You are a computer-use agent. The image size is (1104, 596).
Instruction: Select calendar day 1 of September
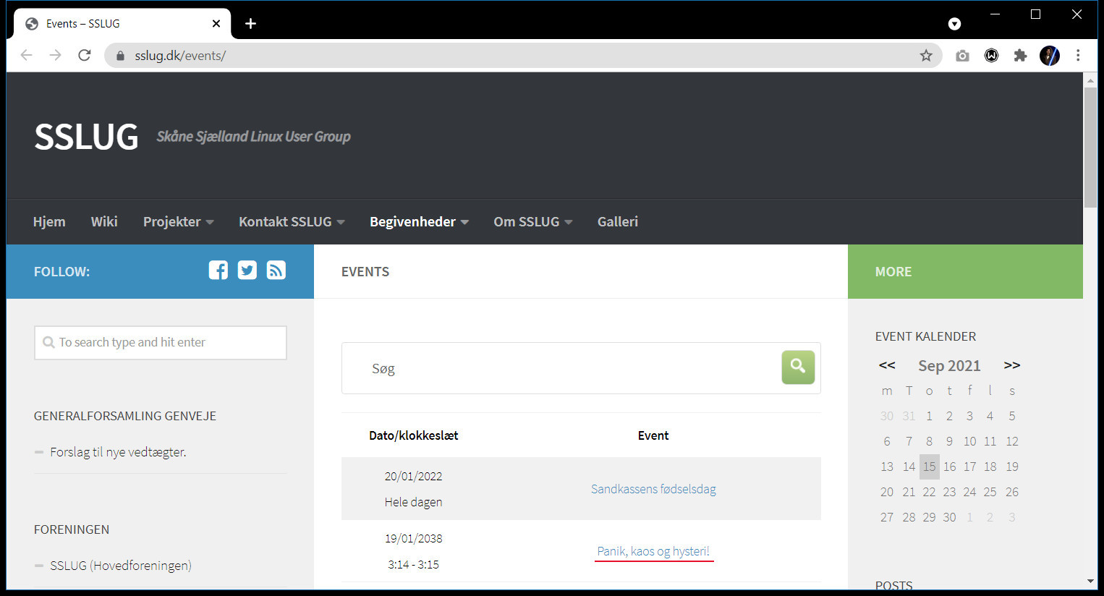(930, 416)
